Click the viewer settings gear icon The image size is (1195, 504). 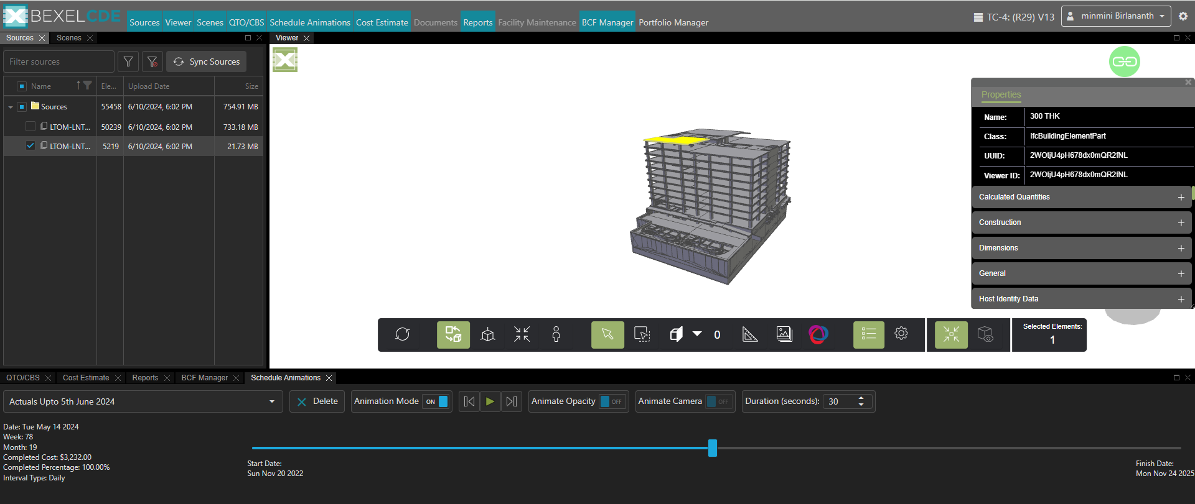[901, 334]
